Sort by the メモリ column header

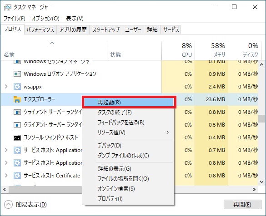(211, 50)
